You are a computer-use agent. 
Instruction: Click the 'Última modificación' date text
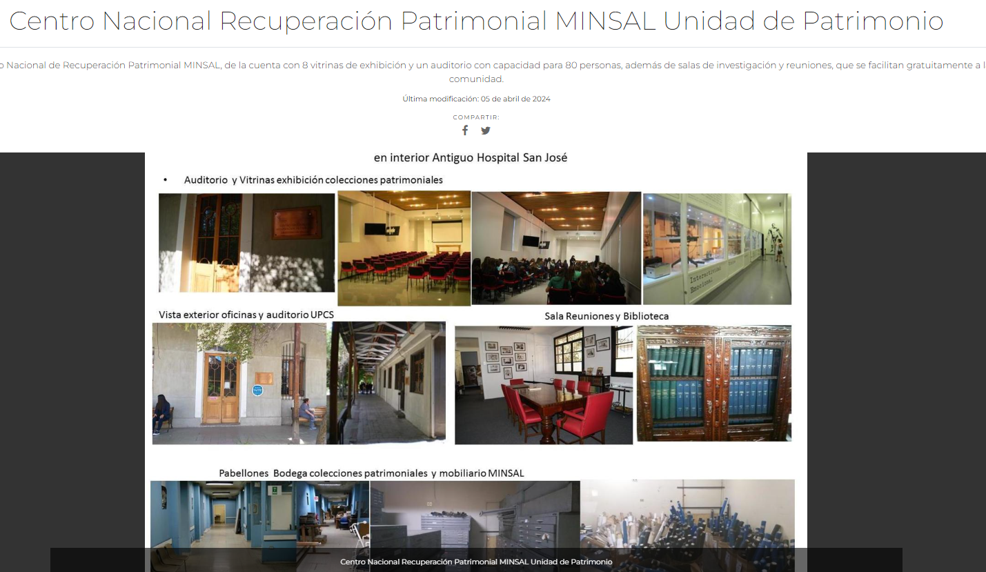tap(476, 99)
